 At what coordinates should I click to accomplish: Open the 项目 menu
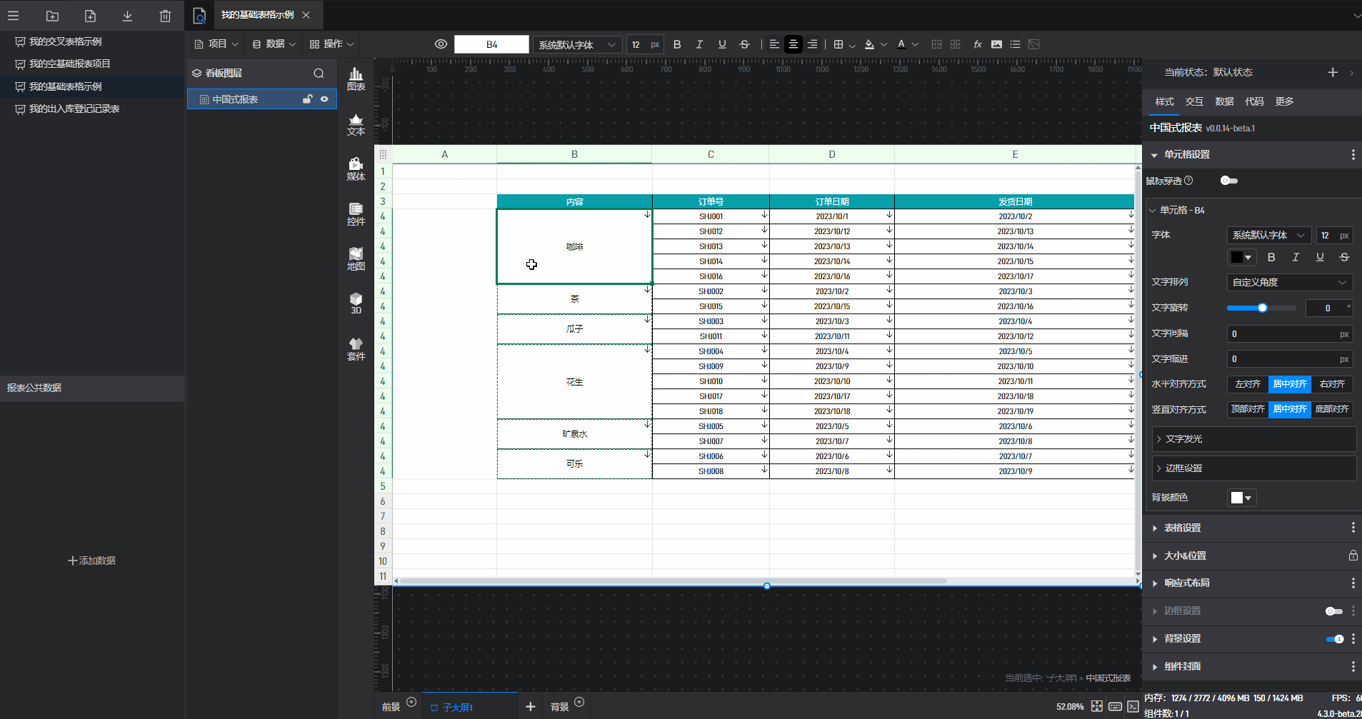click(x=216, y=44)
